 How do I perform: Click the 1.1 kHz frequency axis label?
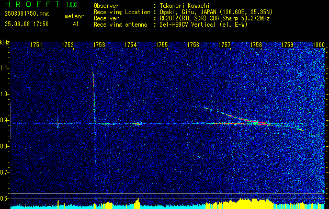(5, 68)
